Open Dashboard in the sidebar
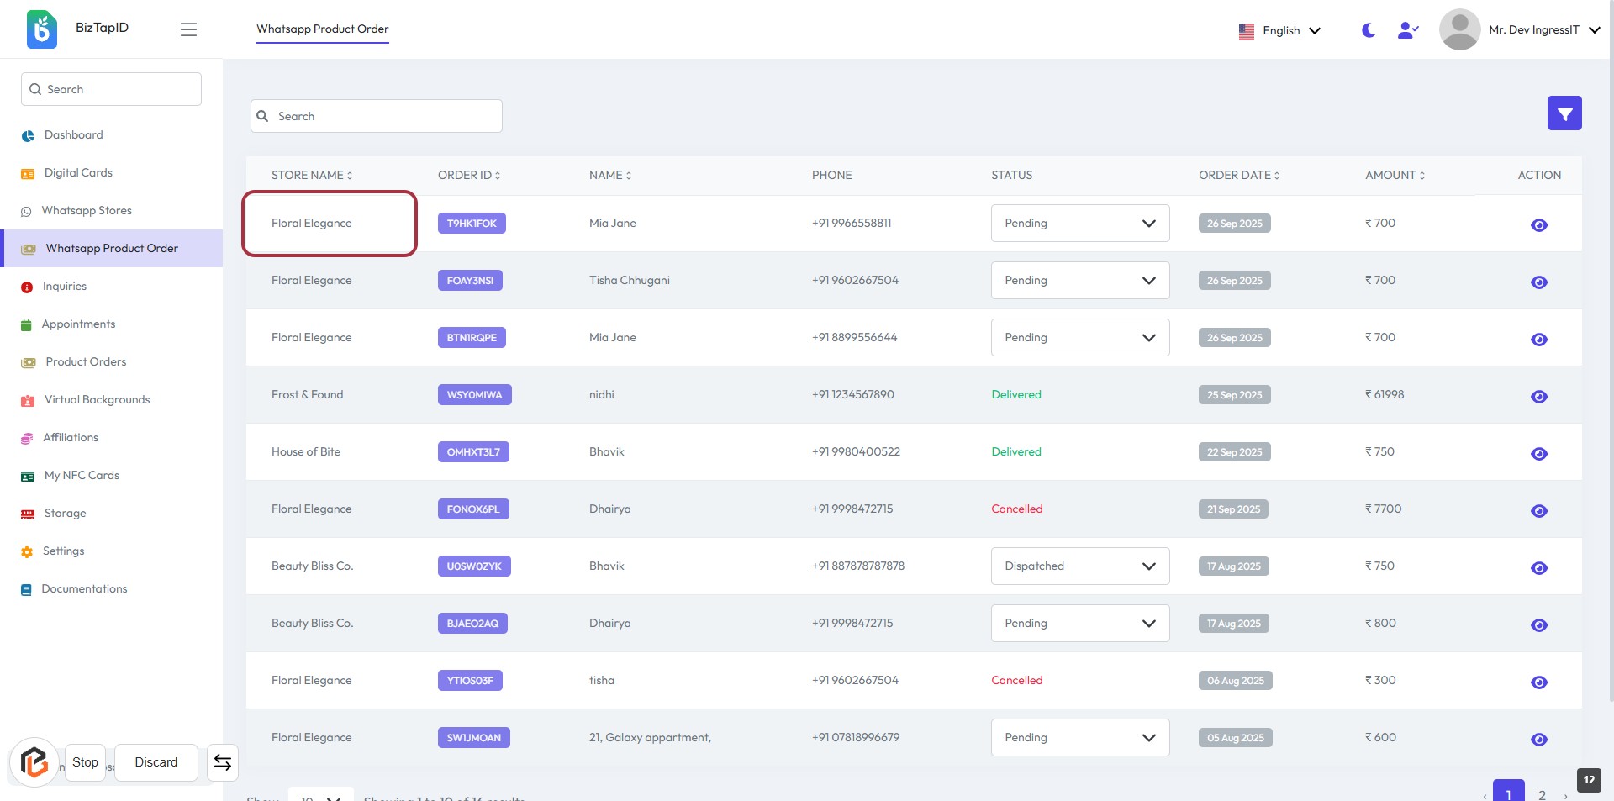 [73, 135]
